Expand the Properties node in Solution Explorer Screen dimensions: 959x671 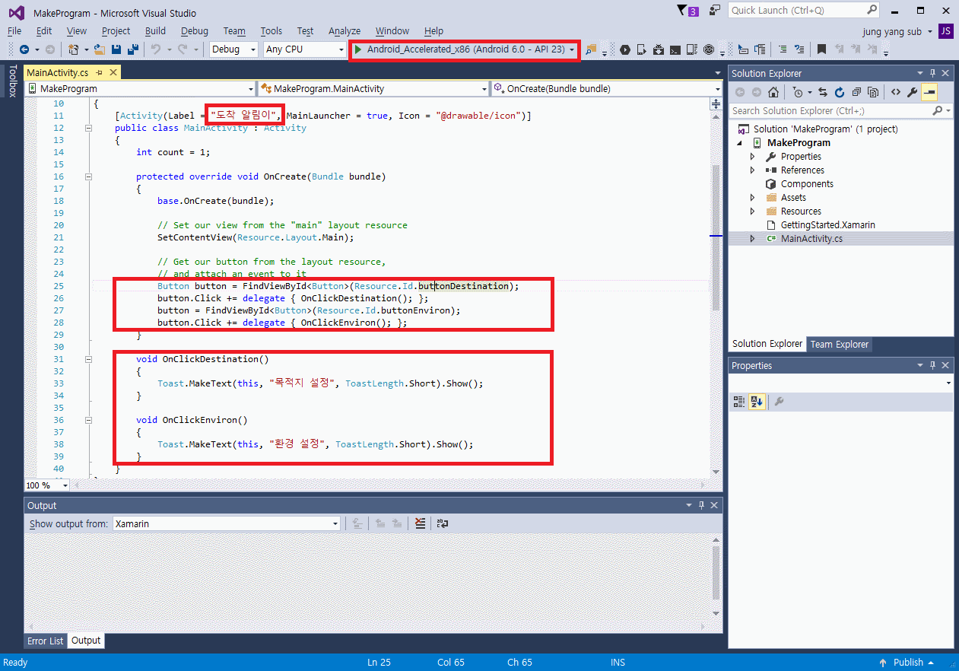click(x=752, y=157)
